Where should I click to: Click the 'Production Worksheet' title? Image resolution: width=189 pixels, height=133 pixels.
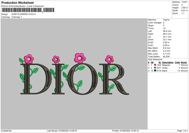click(x=17, y=3)
